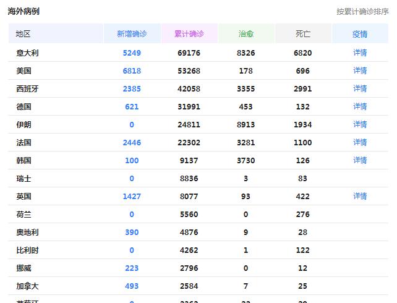Click cumulative cases value 69176

tap(189, 53)
